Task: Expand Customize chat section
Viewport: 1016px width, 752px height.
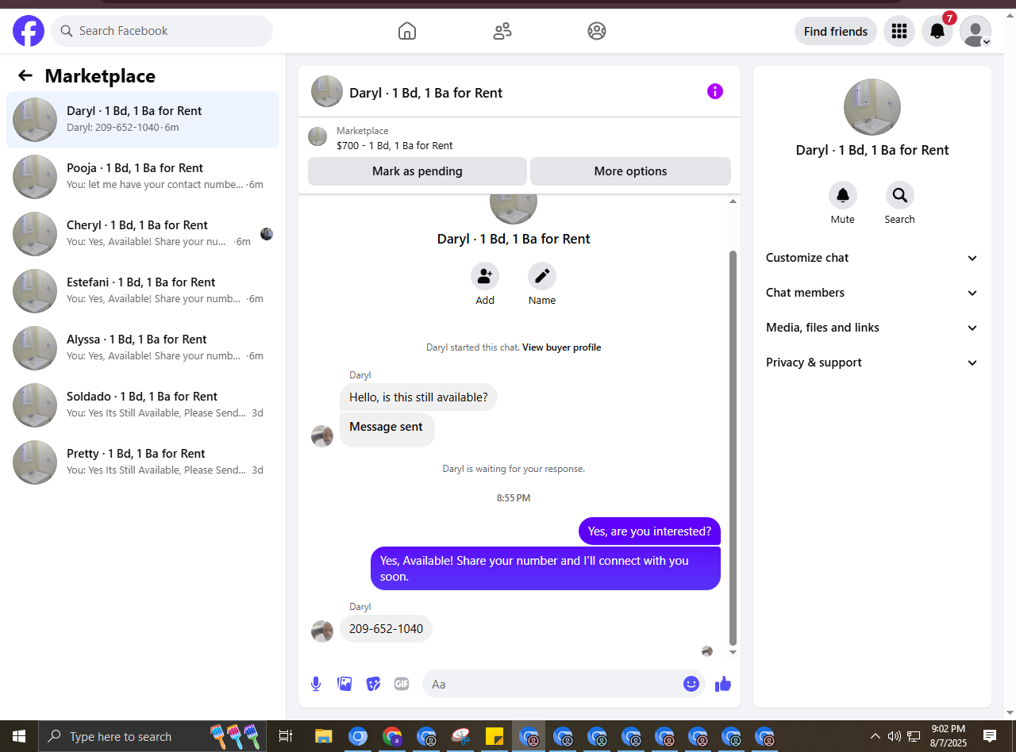Action: tap(872, 258)
